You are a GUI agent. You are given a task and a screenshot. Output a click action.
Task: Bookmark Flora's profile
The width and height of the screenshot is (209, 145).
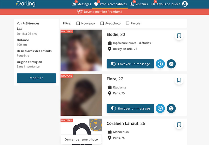(179, 80)
